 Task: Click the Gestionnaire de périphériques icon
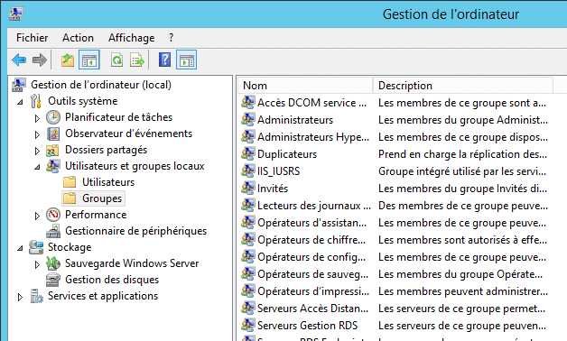pos(53,231)
